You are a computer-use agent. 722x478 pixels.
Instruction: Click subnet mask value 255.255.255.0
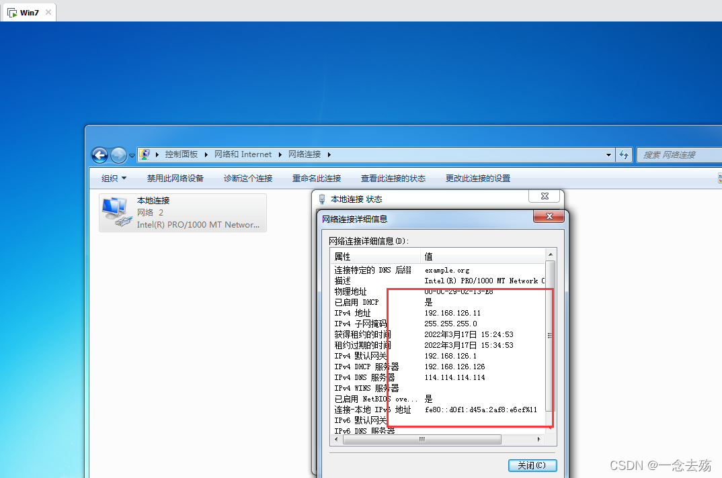(x=450, y=324)
